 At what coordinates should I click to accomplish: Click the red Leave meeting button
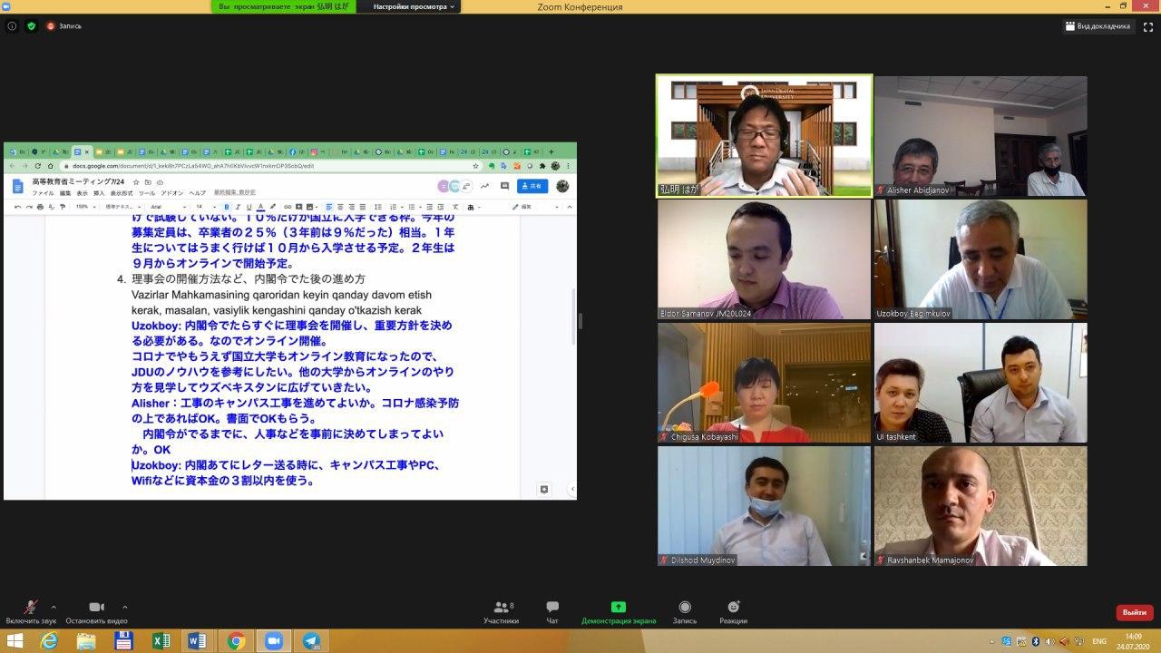click(x=1134, y=612)
